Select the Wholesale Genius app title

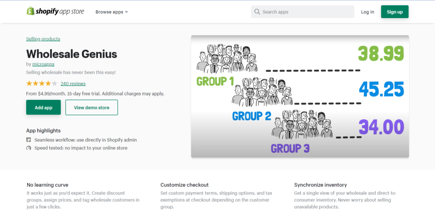71,54
